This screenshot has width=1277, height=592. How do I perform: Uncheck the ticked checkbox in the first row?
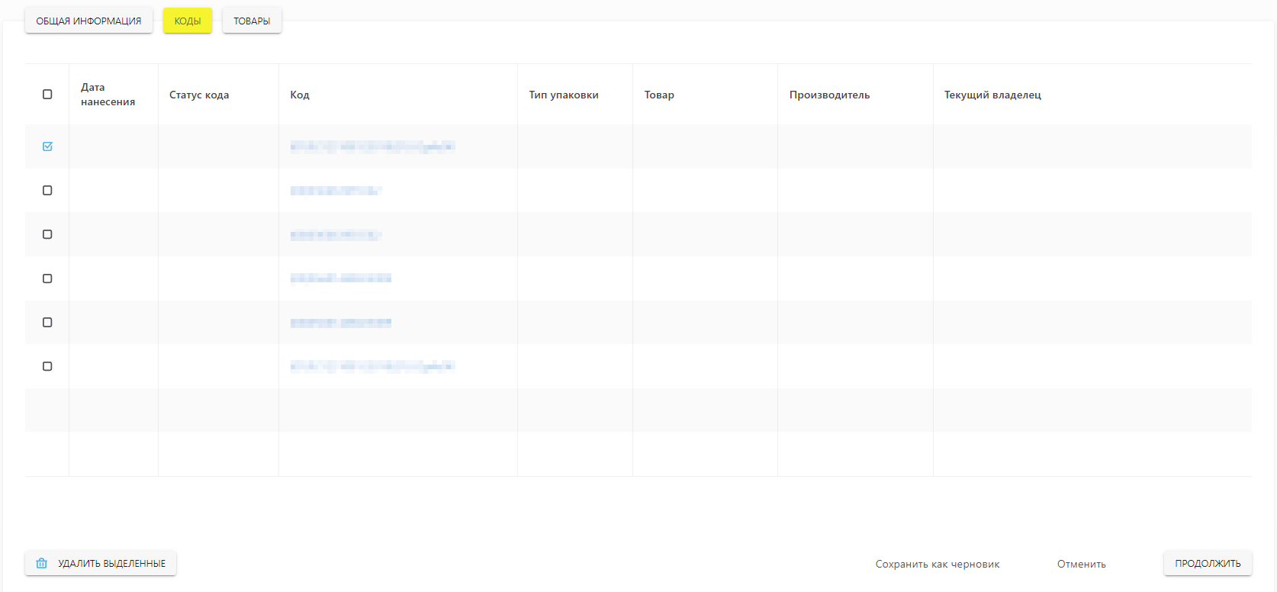(47, 146)
